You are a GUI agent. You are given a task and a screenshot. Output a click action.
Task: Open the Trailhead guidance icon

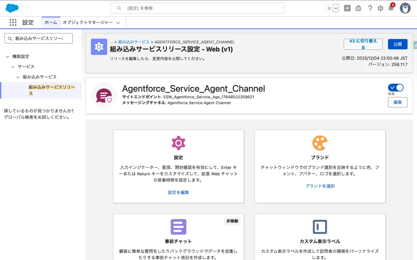coord(358,8)
